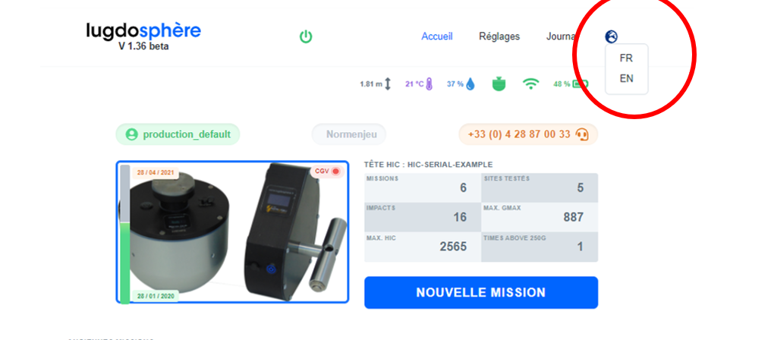
Task: Start a NOUVELLE MISSION
Action: [481, 293]
